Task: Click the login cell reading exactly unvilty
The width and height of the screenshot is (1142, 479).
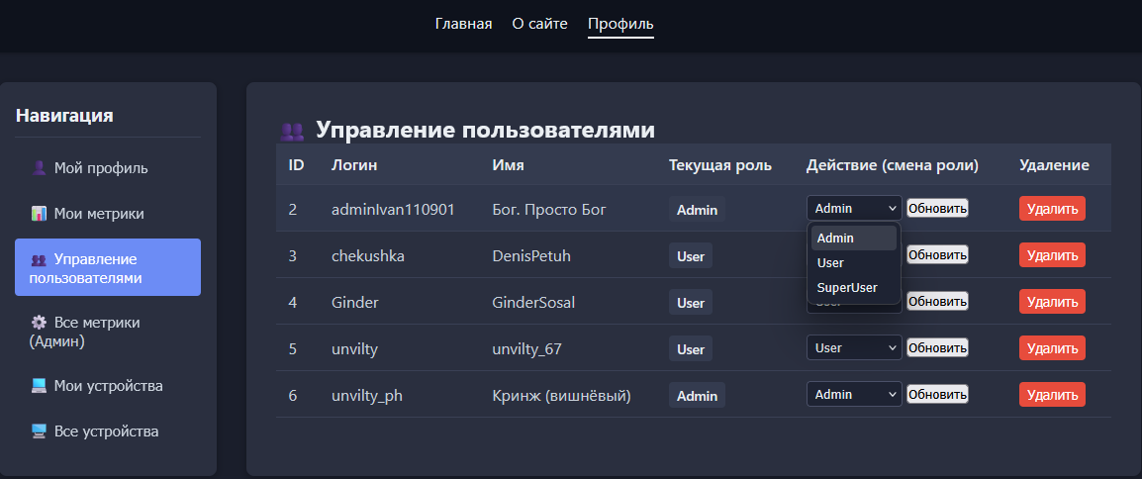Action: (354, 349)
